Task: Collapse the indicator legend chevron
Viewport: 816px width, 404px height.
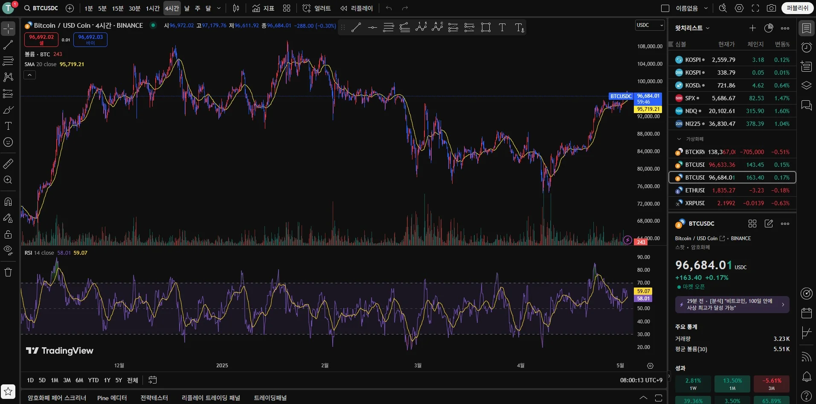Action: tap(29, 75)
